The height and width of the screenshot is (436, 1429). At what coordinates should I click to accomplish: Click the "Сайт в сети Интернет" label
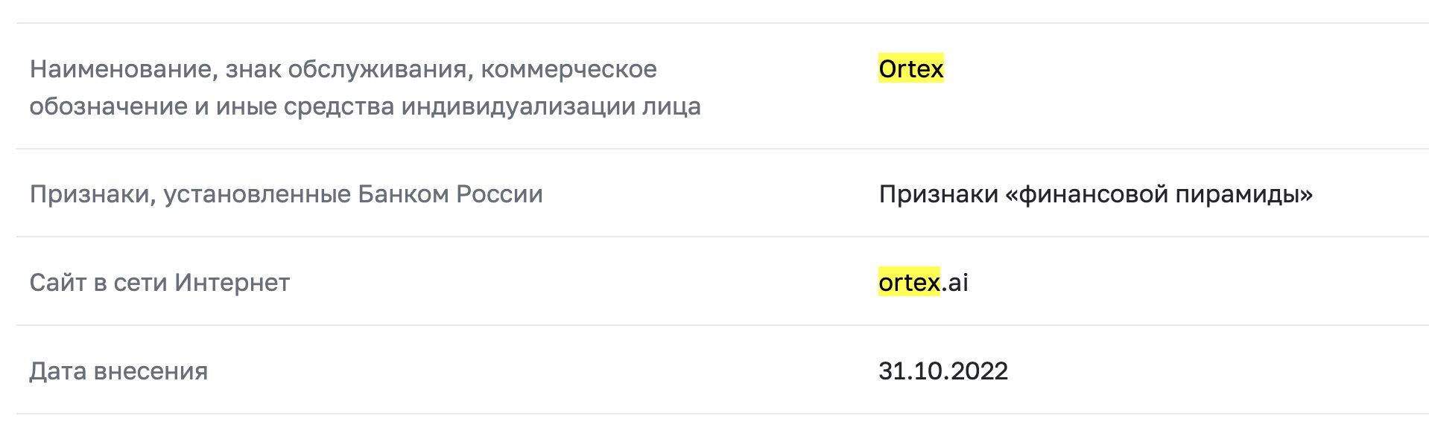(159, 283)
